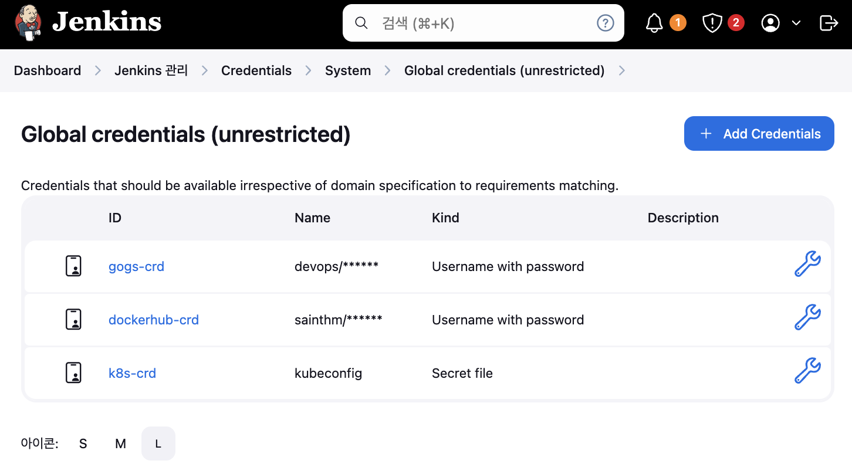Click the user account avatar icon
852x474 pixels.
(770, 23)
